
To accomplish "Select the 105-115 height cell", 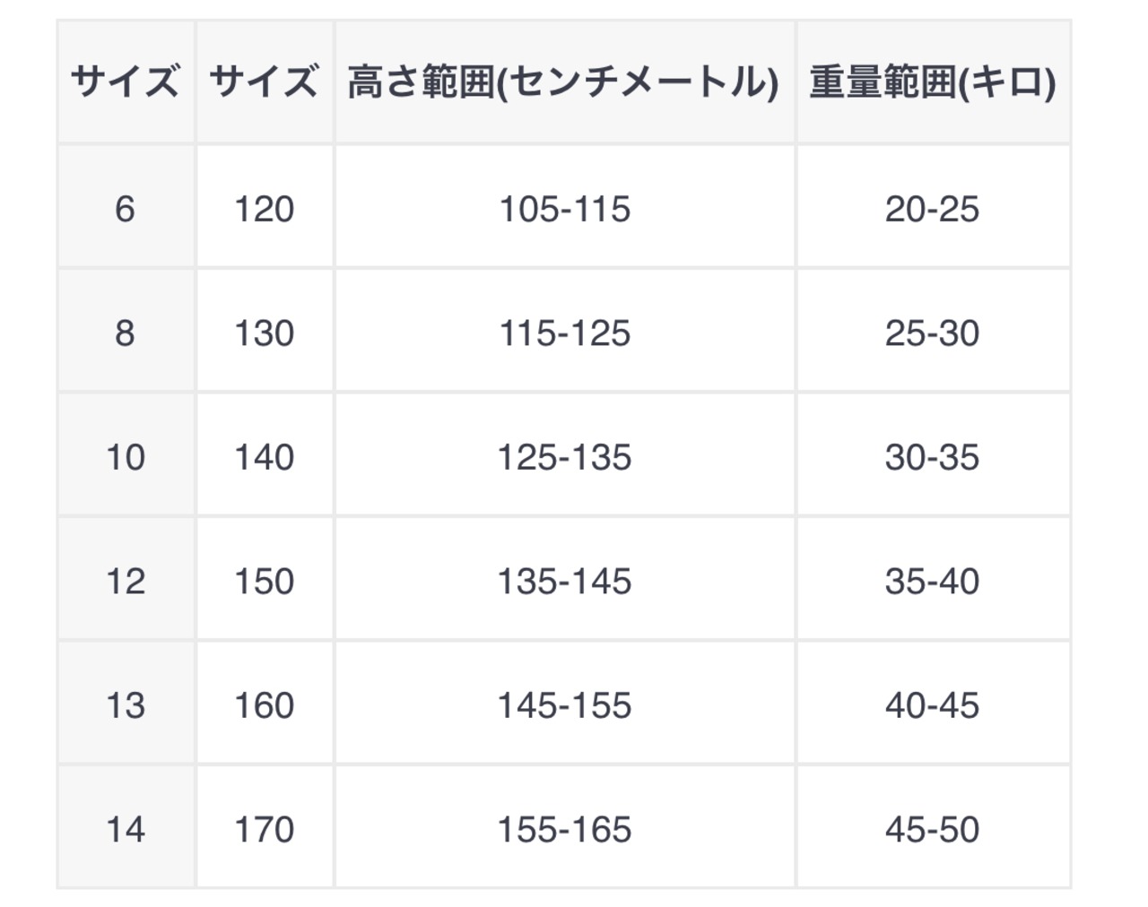I will click(565, 206).
